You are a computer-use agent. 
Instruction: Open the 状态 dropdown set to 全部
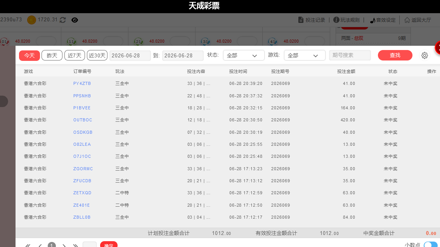pos(244,55)
